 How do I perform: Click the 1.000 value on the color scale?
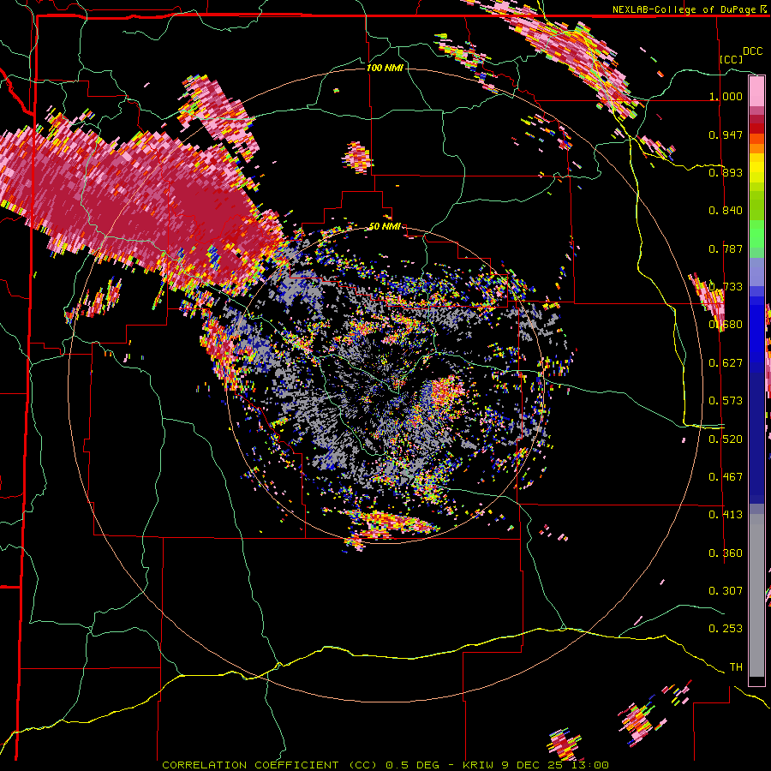pos(726,96)
